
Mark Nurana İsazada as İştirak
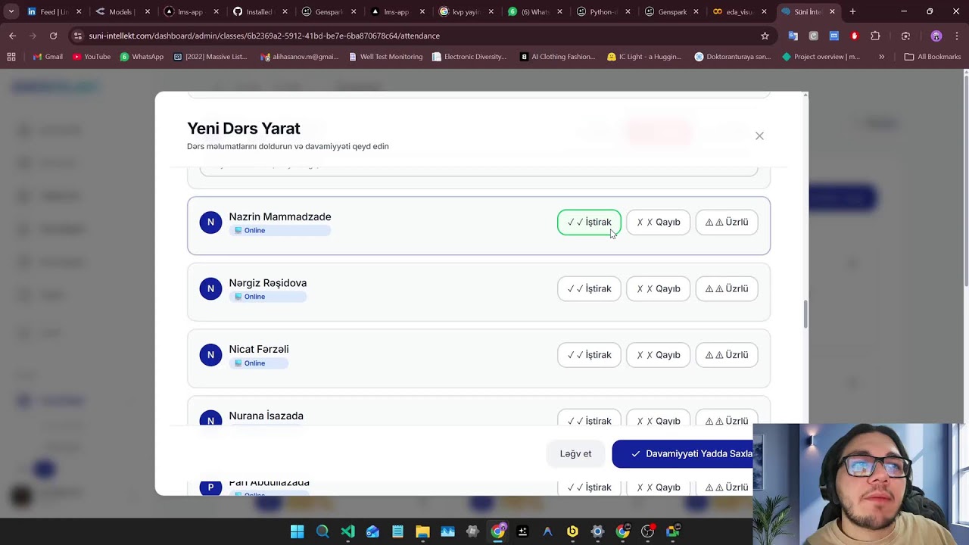[589, 419]
